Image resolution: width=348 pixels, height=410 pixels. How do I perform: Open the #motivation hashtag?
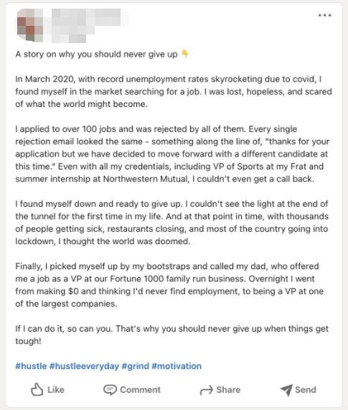coord(177,365)
